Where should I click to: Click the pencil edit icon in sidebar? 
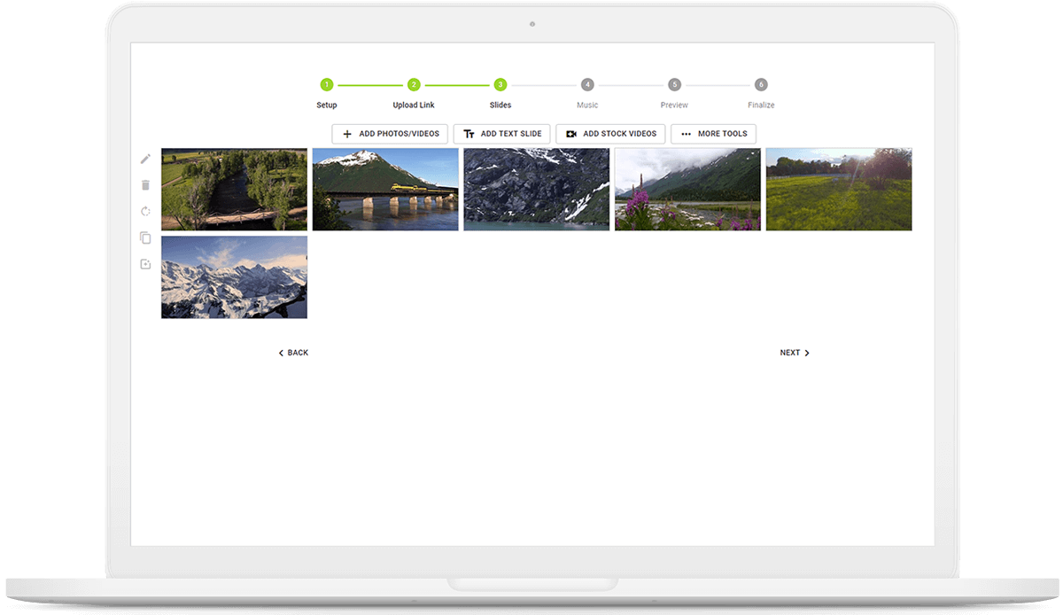pos(145,159)
